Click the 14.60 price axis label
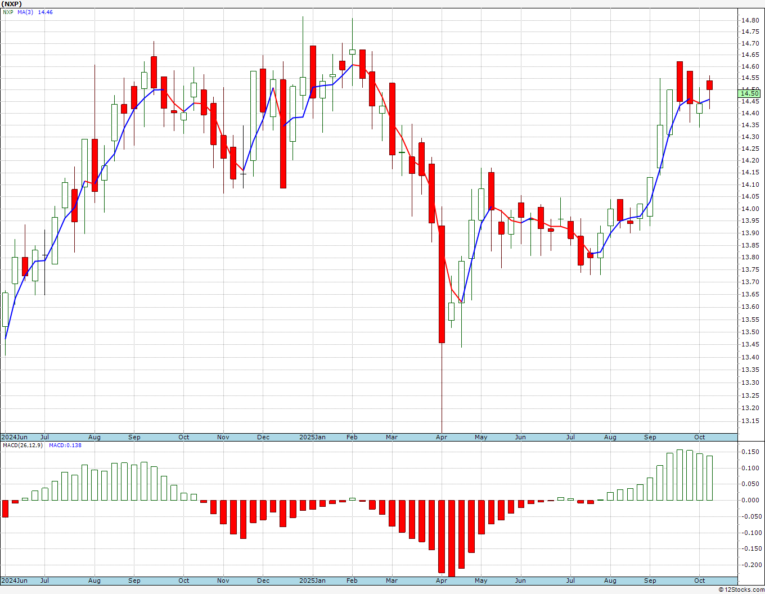The image size is (765, 594). pyautogui.click(x=750, y=66)
